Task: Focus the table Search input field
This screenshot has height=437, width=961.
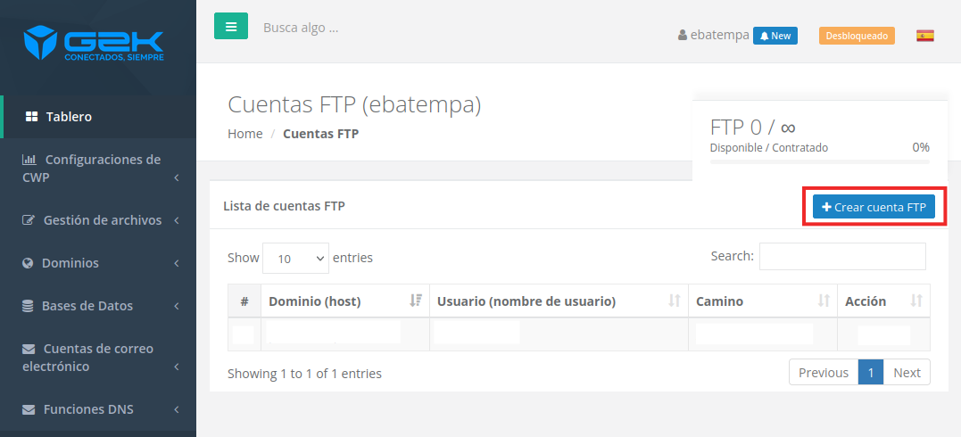Action: 842,256
